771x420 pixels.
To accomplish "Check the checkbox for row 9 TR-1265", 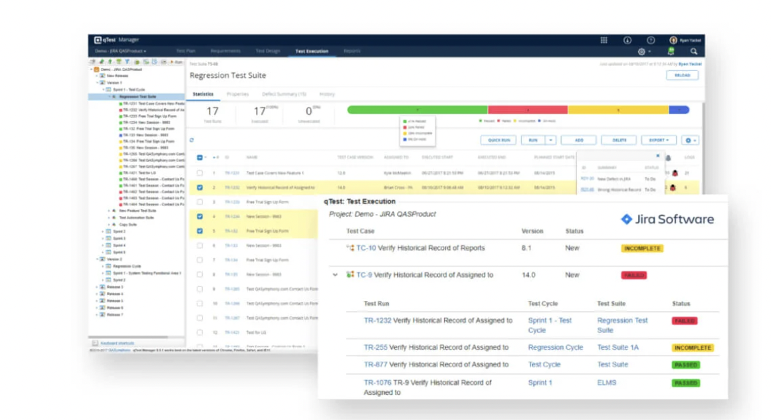I will [199, 289].
